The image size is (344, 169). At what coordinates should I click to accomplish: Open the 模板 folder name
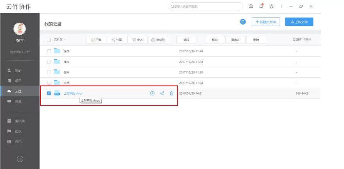pyautogui.click(x=66, y=62)
